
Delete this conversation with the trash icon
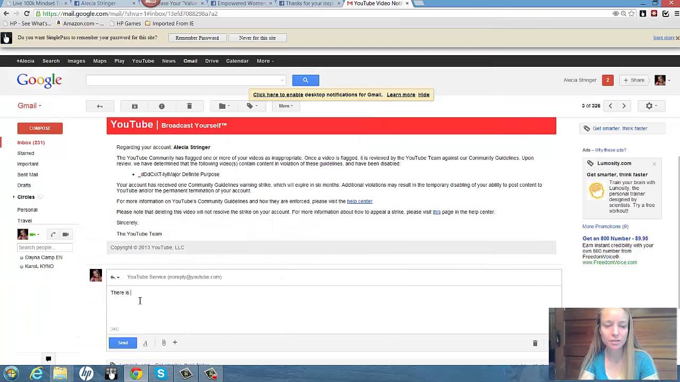[x=189, y=106]
